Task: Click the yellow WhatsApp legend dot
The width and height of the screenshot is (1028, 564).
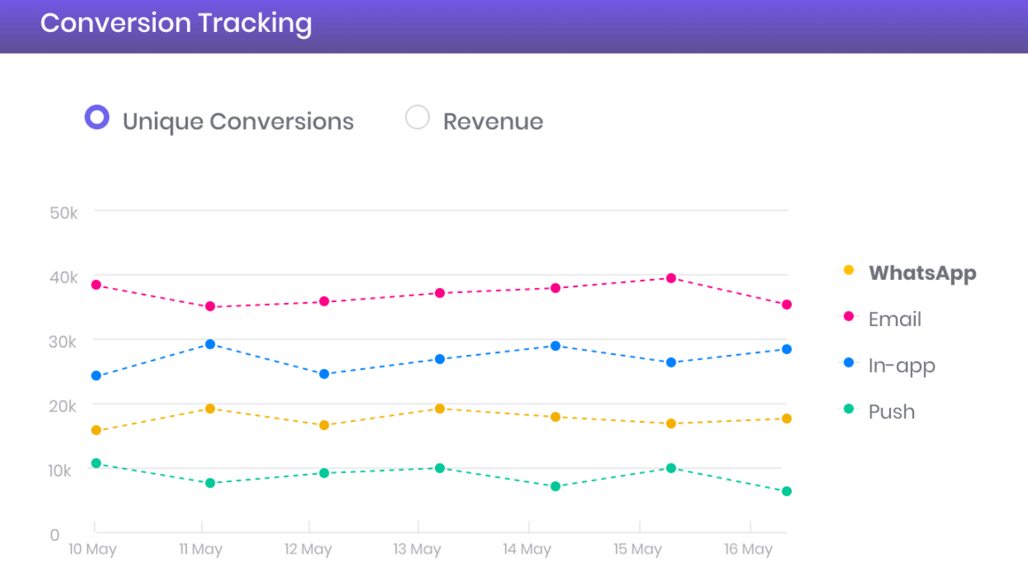Action: point(849,271)
